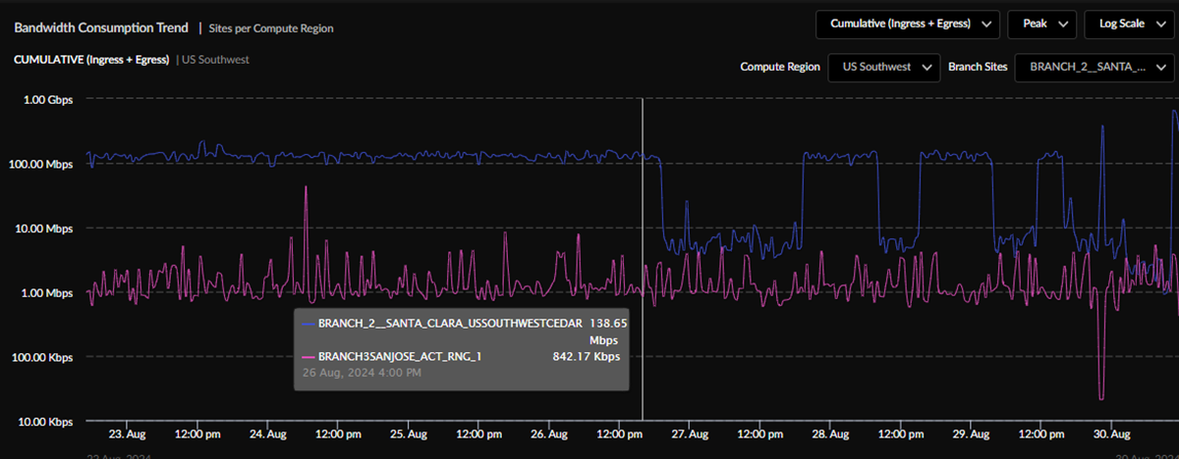Click BRANCH_2__SANTA_CLARA_USSOUTHWESTCEDAR in tooltip
The width and height of the screenshot is (1179, 459).
point(452,322)
